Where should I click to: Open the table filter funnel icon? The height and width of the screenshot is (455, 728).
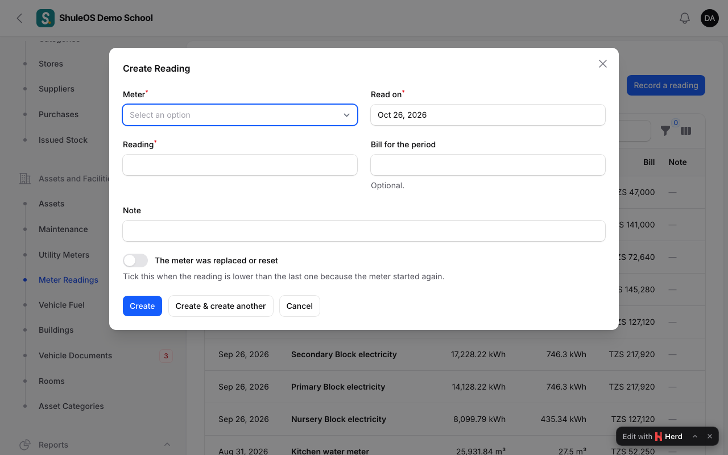coord(665,131)
